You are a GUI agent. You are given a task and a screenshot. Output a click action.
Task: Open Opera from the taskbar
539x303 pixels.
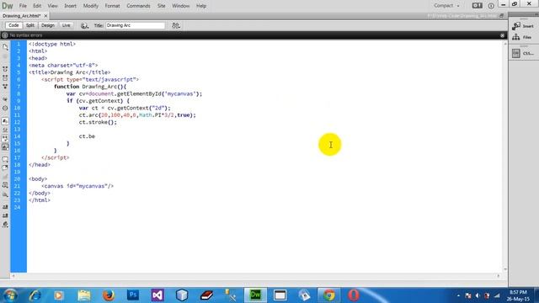[x=354, y=295]
